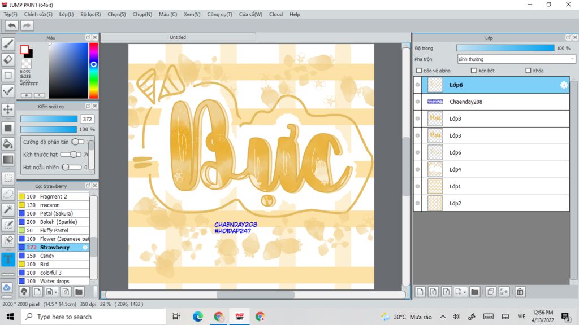
Task: Click the hue color strip
Action: pos(93,71)
